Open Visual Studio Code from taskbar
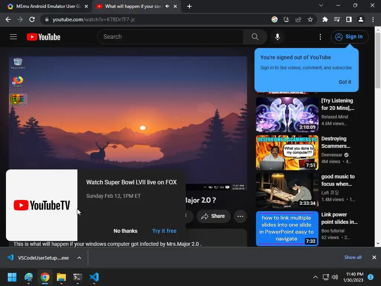This screenshot has width=381, height=286. click(x=94, y=277)
